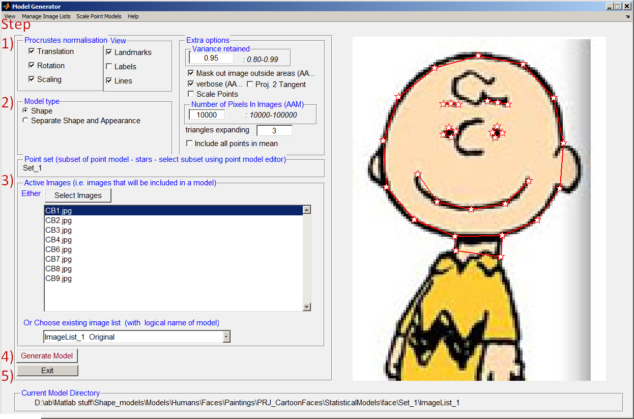The width and height of the screenshot is (634, 419).
Task: Toggle the Rotation checkbox
Action: (x=32, y=66)
